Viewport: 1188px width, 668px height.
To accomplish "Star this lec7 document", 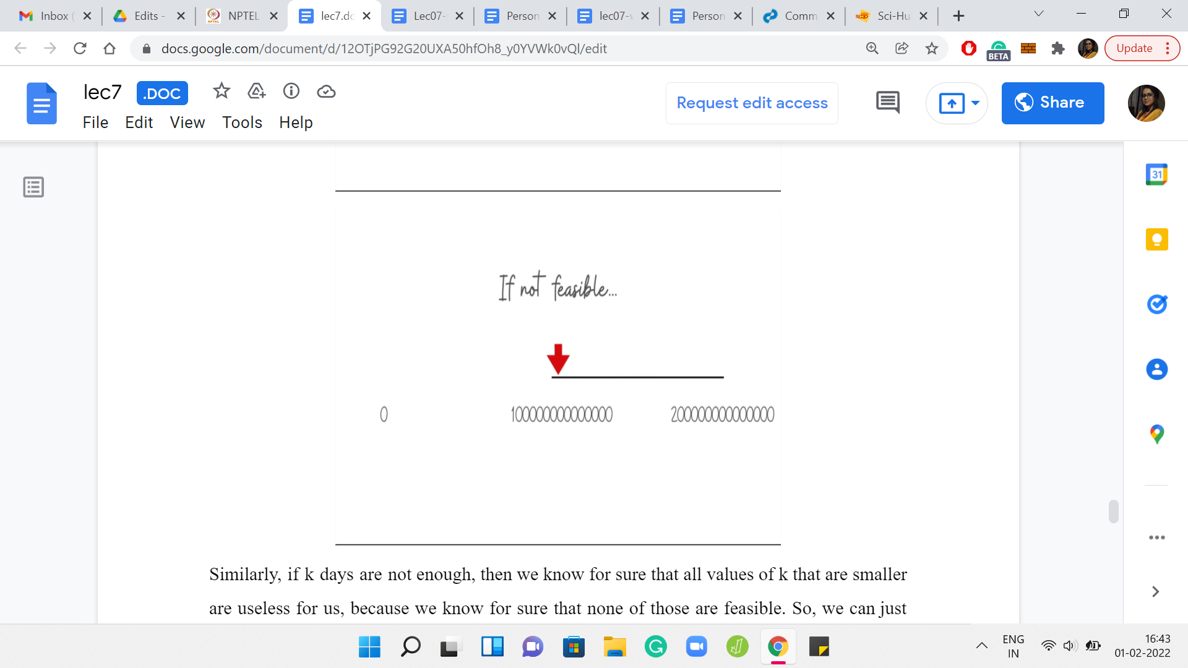I will point(221,92).
